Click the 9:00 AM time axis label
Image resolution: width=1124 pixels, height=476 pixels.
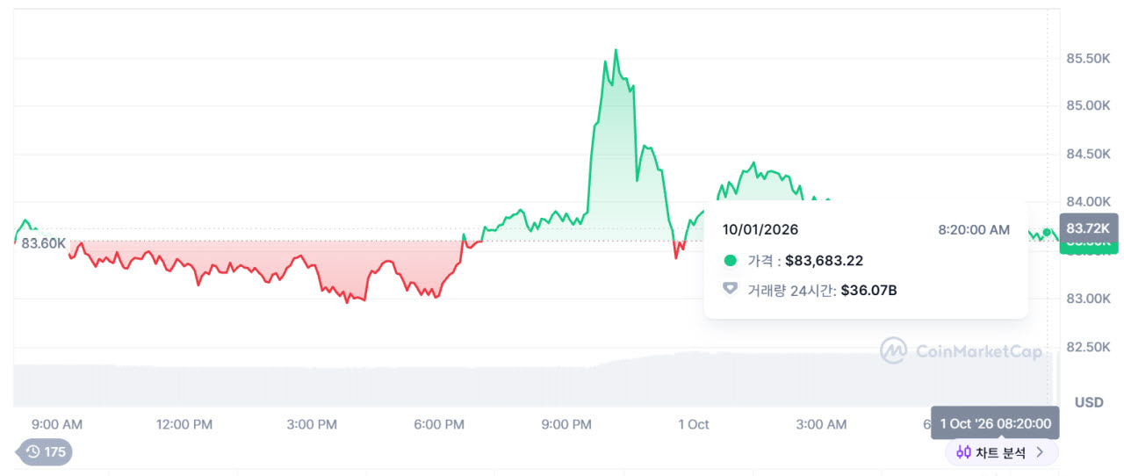click(x=57, y=424)
